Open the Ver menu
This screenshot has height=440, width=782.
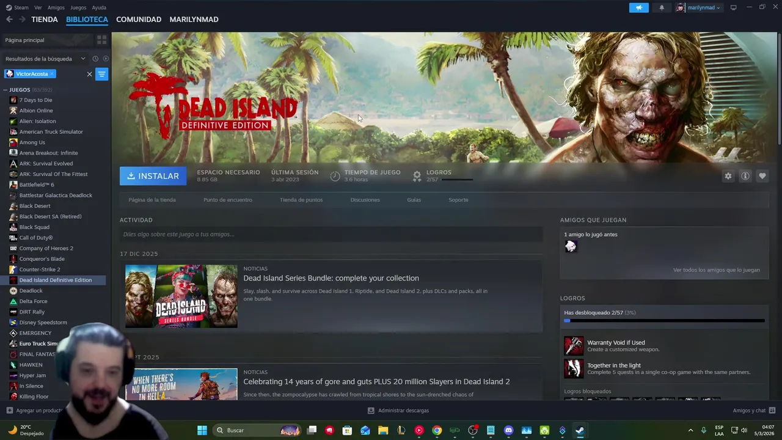click(38, 7)
